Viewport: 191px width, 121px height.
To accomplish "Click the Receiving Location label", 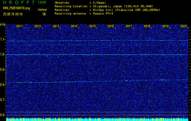I will tap(71, 6).
